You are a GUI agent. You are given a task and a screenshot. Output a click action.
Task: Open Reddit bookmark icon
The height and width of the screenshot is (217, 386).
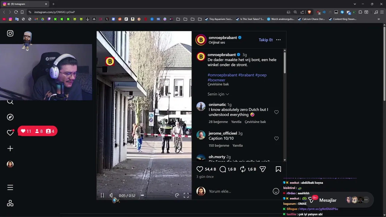[120, 19]
